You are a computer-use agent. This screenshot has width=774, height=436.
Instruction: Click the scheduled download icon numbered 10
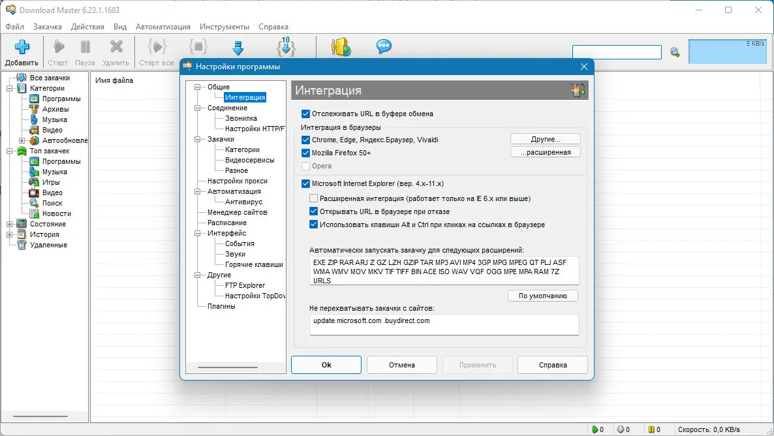286,47
